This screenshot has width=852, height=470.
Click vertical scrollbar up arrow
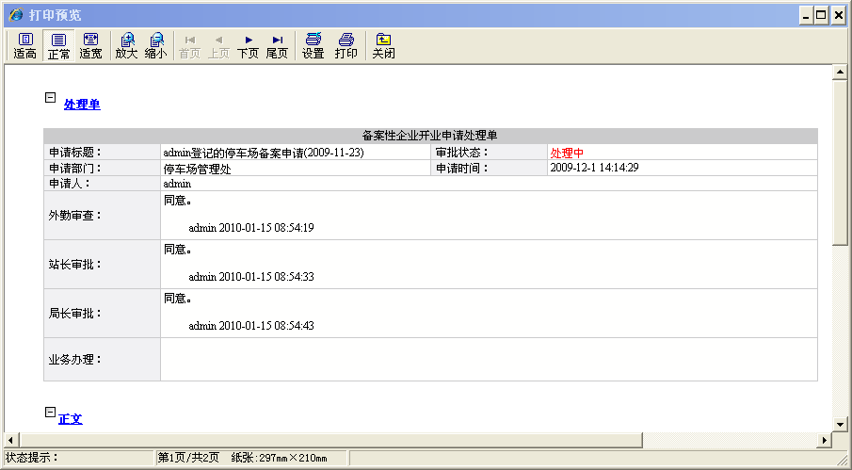[842, 73]
